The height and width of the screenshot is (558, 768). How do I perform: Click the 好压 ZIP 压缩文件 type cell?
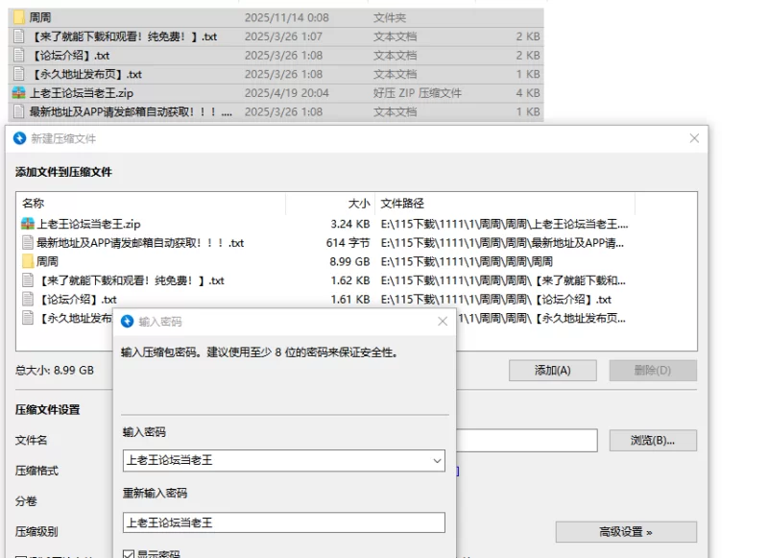pos(418,93)
